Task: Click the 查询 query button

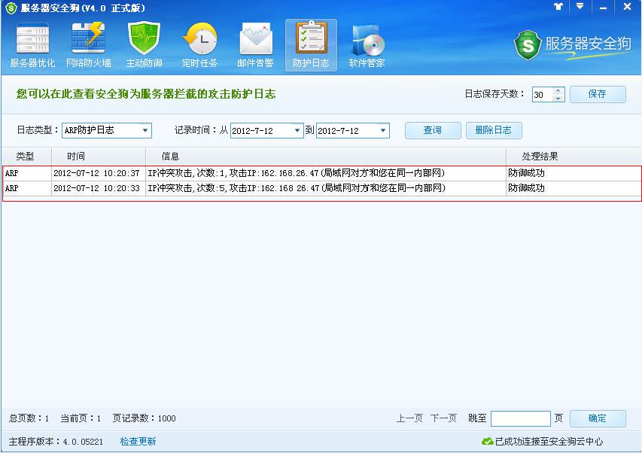Action: tap(432, 130)
